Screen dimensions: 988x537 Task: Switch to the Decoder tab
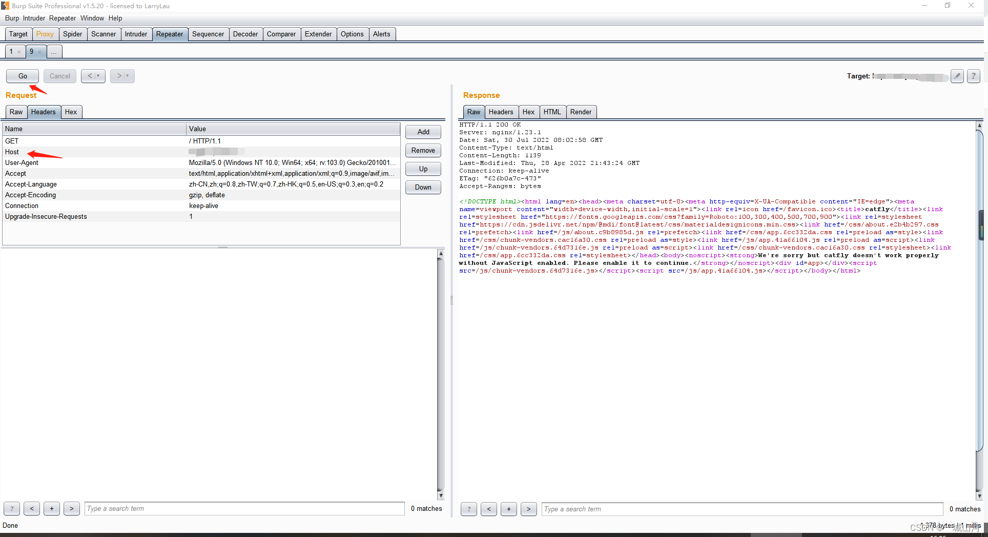(245, 34)
